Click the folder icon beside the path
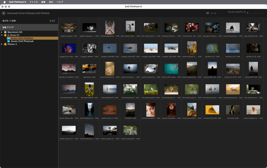The image size is (267, 168). pos(4,13)
